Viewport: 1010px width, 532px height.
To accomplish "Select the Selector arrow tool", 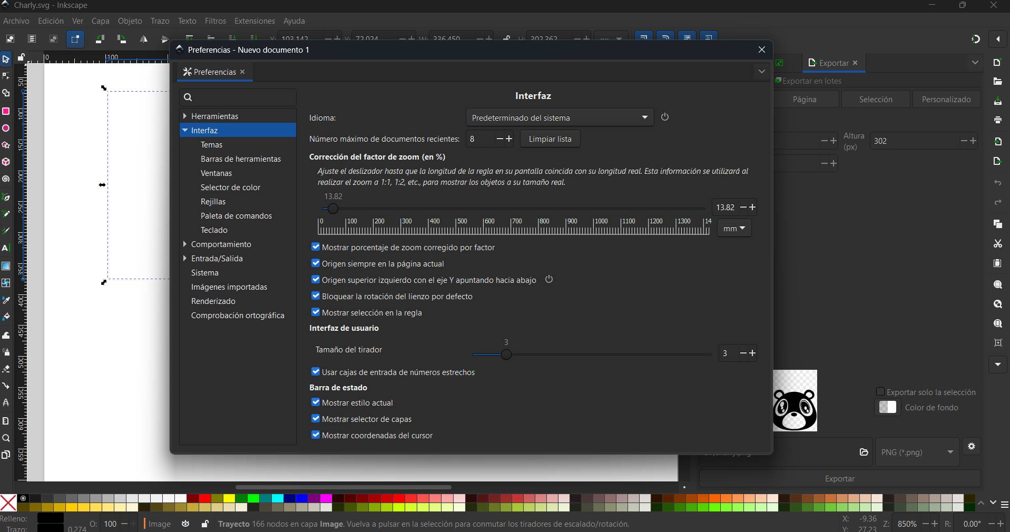I will [6, 60].
